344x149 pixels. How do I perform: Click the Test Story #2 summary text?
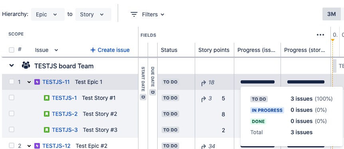100,114
